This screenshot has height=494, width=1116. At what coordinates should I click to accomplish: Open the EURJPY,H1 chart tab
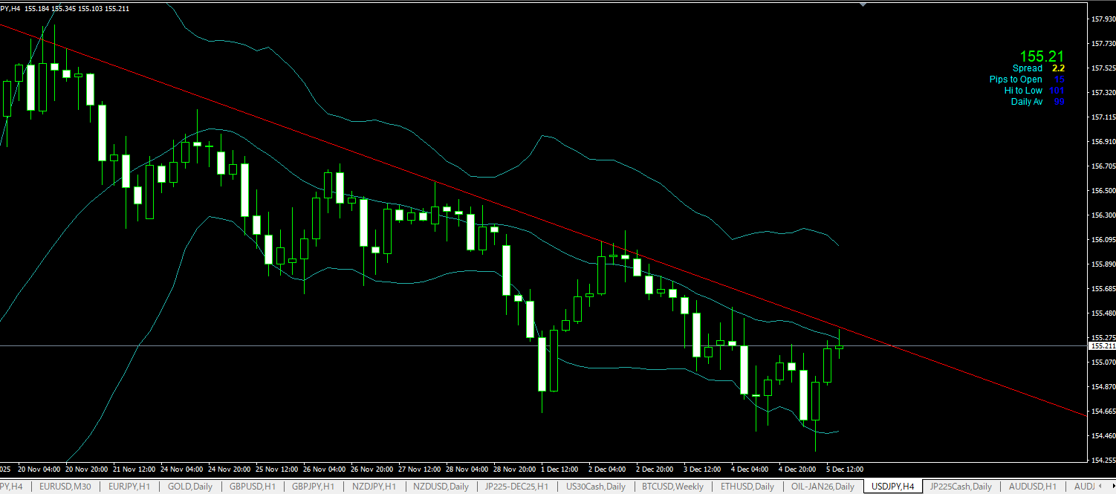pos(131,487)
